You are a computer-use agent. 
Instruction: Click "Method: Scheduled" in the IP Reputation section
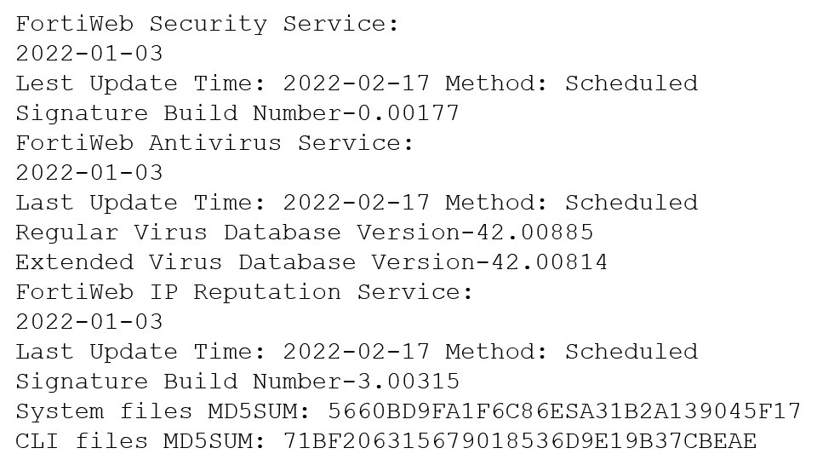571,352
